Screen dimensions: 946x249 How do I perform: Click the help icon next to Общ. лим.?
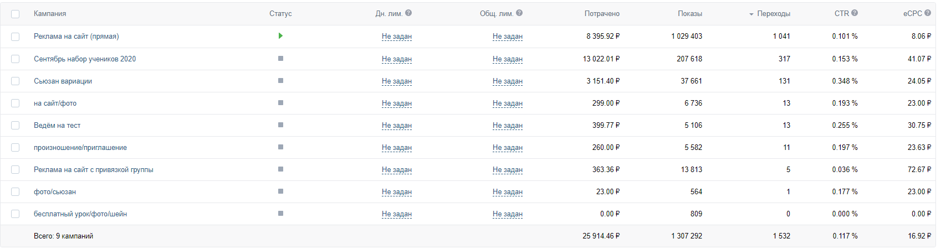[519, 13]
